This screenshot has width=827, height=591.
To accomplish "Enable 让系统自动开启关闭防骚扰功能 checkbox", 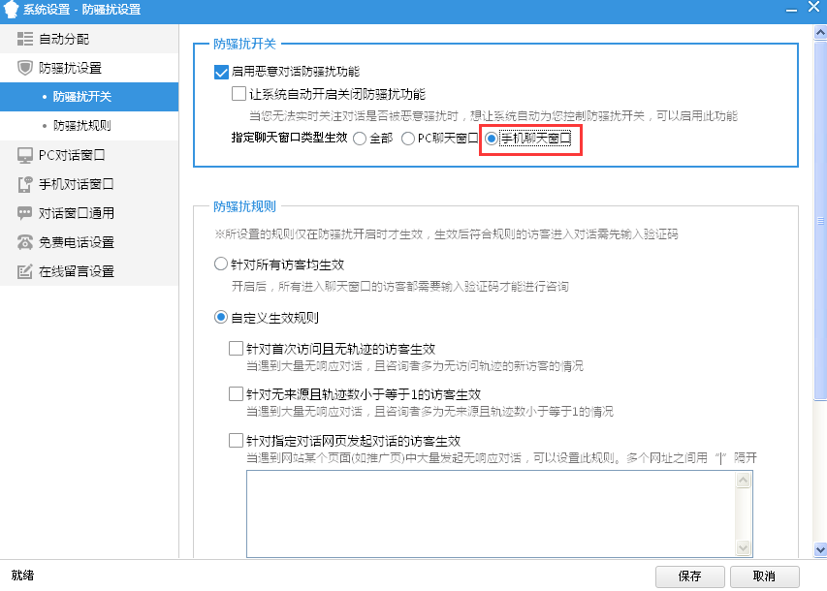I will (239, 94).
